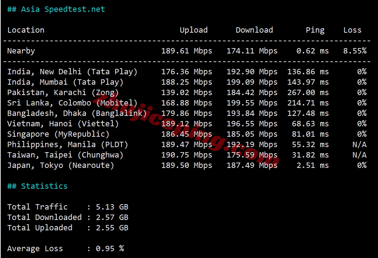Viewport: 378px width, 258px height.
Task: Click the Sri Lanka, Colombo (Mobitel) line
Action: (72, 103)
